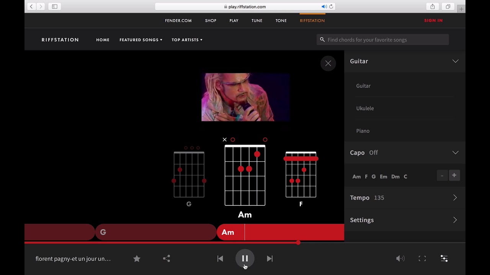Favorite the song with the star icon
Viewport: 490px width, 275px height.
click(x=137, y=259)
